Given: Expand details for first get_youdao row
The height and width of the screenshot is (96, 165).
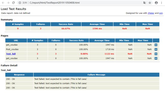Looking at the screenshot, I should click(156, 45).
